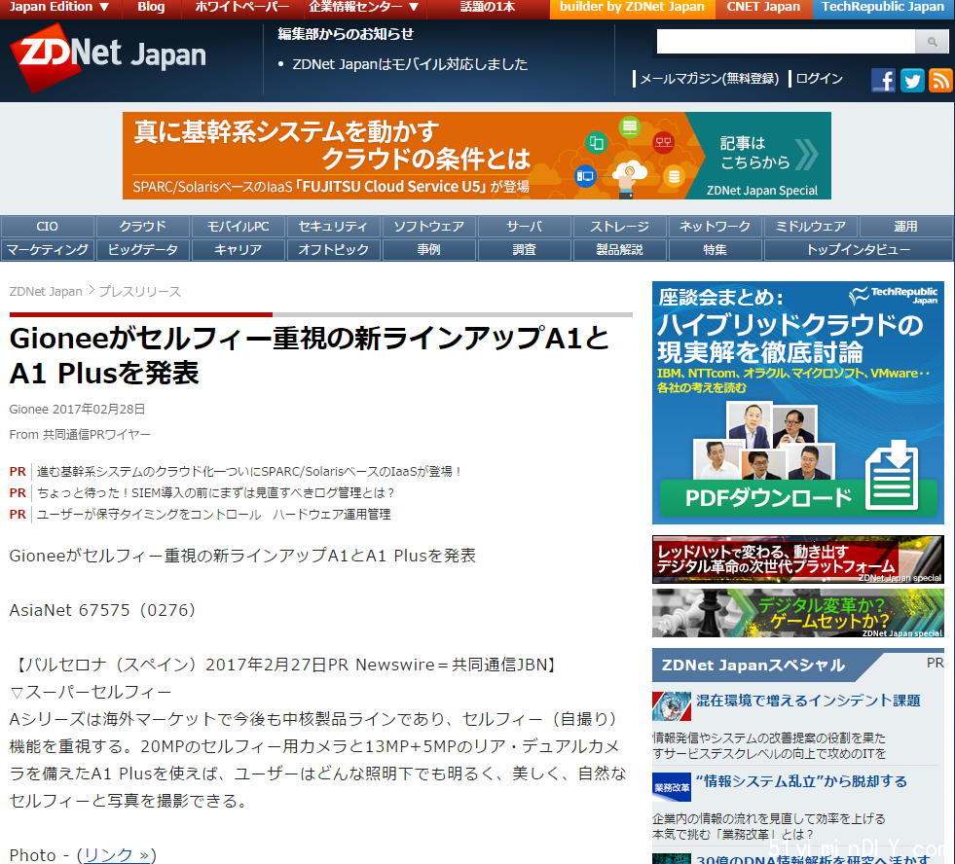Open the Twitter icon in the header

912,80
